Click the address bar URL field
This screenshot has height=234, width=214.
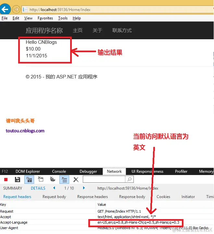pyautogui.click(x=118, y=10)
